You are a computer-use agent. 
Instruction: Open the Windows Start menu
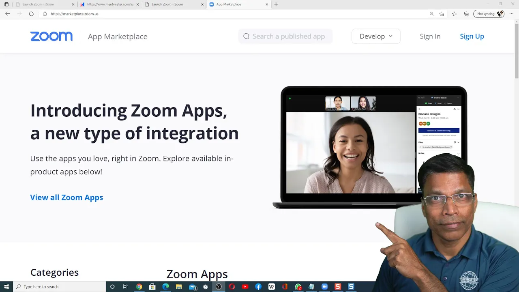(x=6, y=287)
